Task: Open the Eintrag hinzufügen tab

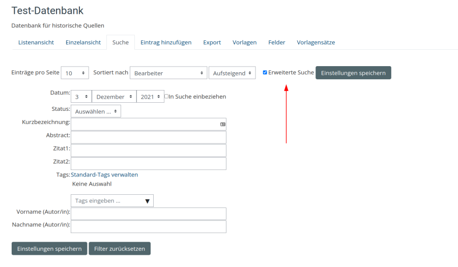Action: coord(166,42)
